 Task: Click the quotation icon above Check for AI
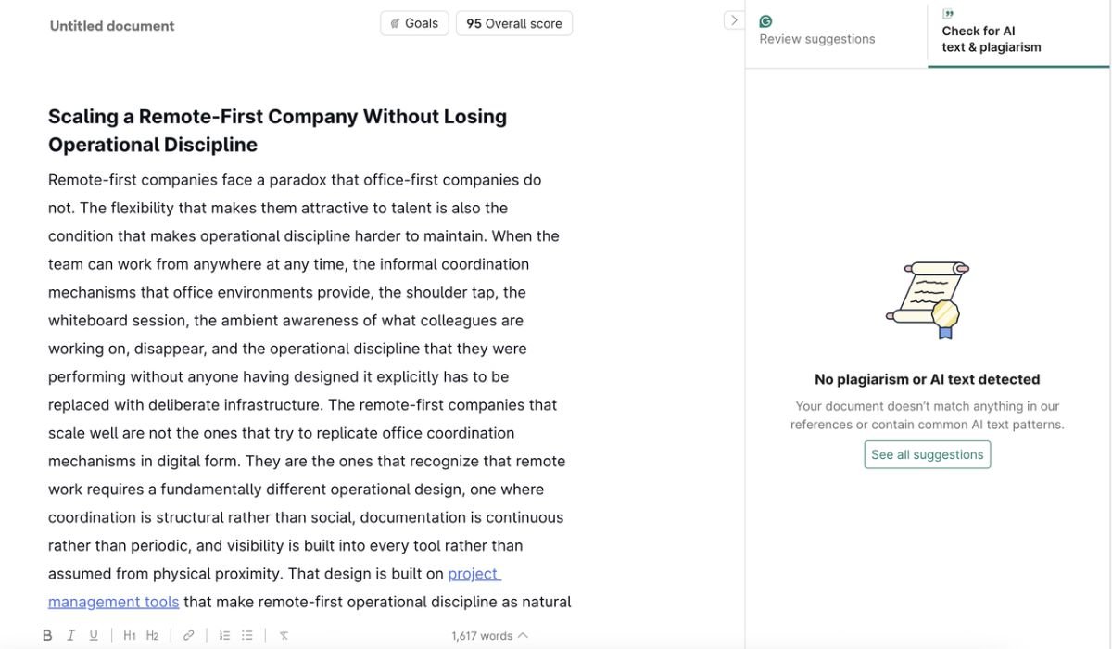point(948,13)
